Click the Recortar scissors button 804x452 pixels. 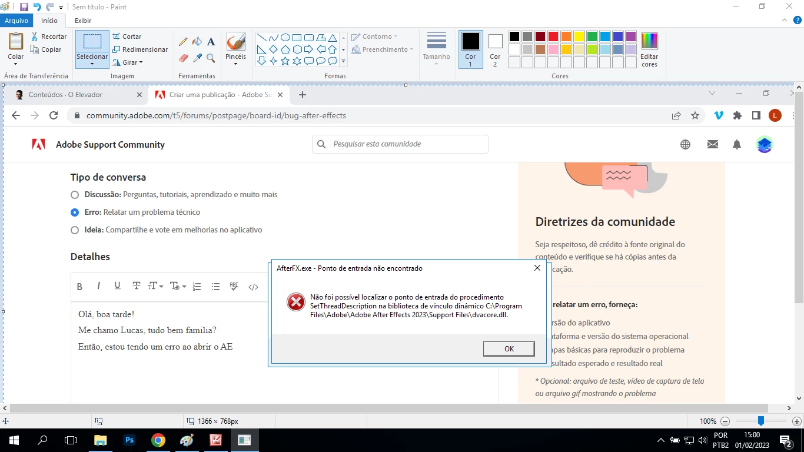pyautogui.click(x=49, y=36)
